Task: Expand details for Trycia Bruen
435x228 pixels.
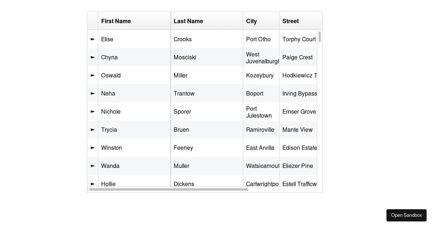Action: coord(92,130)
